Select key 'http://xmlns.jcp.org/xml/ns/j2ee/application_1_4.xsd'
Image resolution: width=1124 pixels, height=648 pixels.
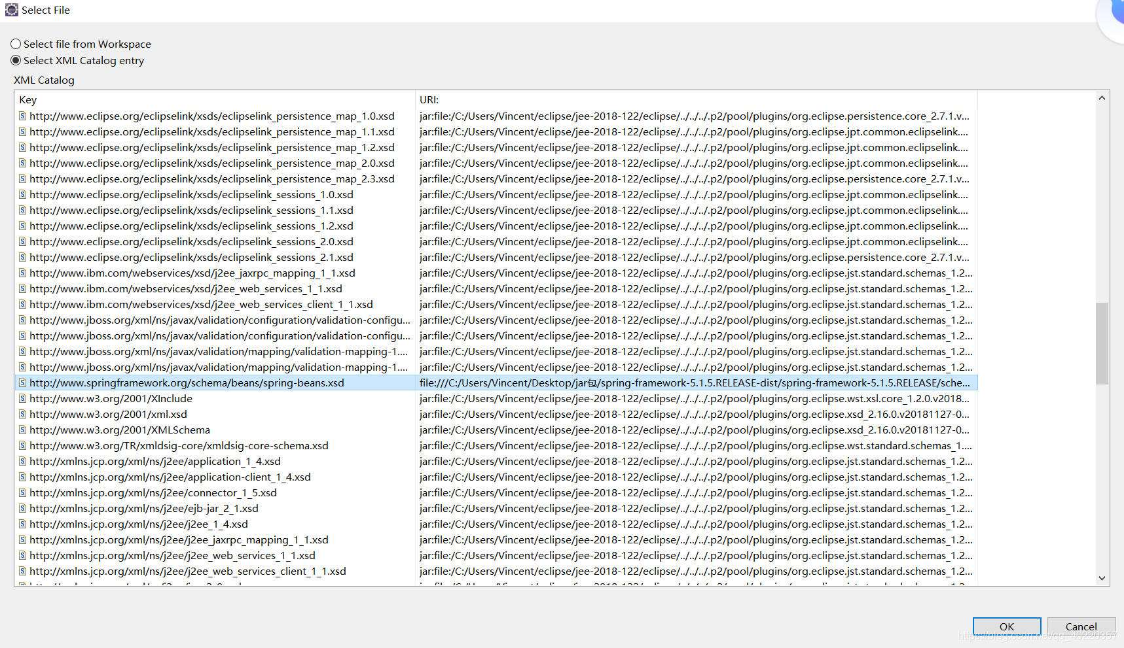[x=155, y=462]
